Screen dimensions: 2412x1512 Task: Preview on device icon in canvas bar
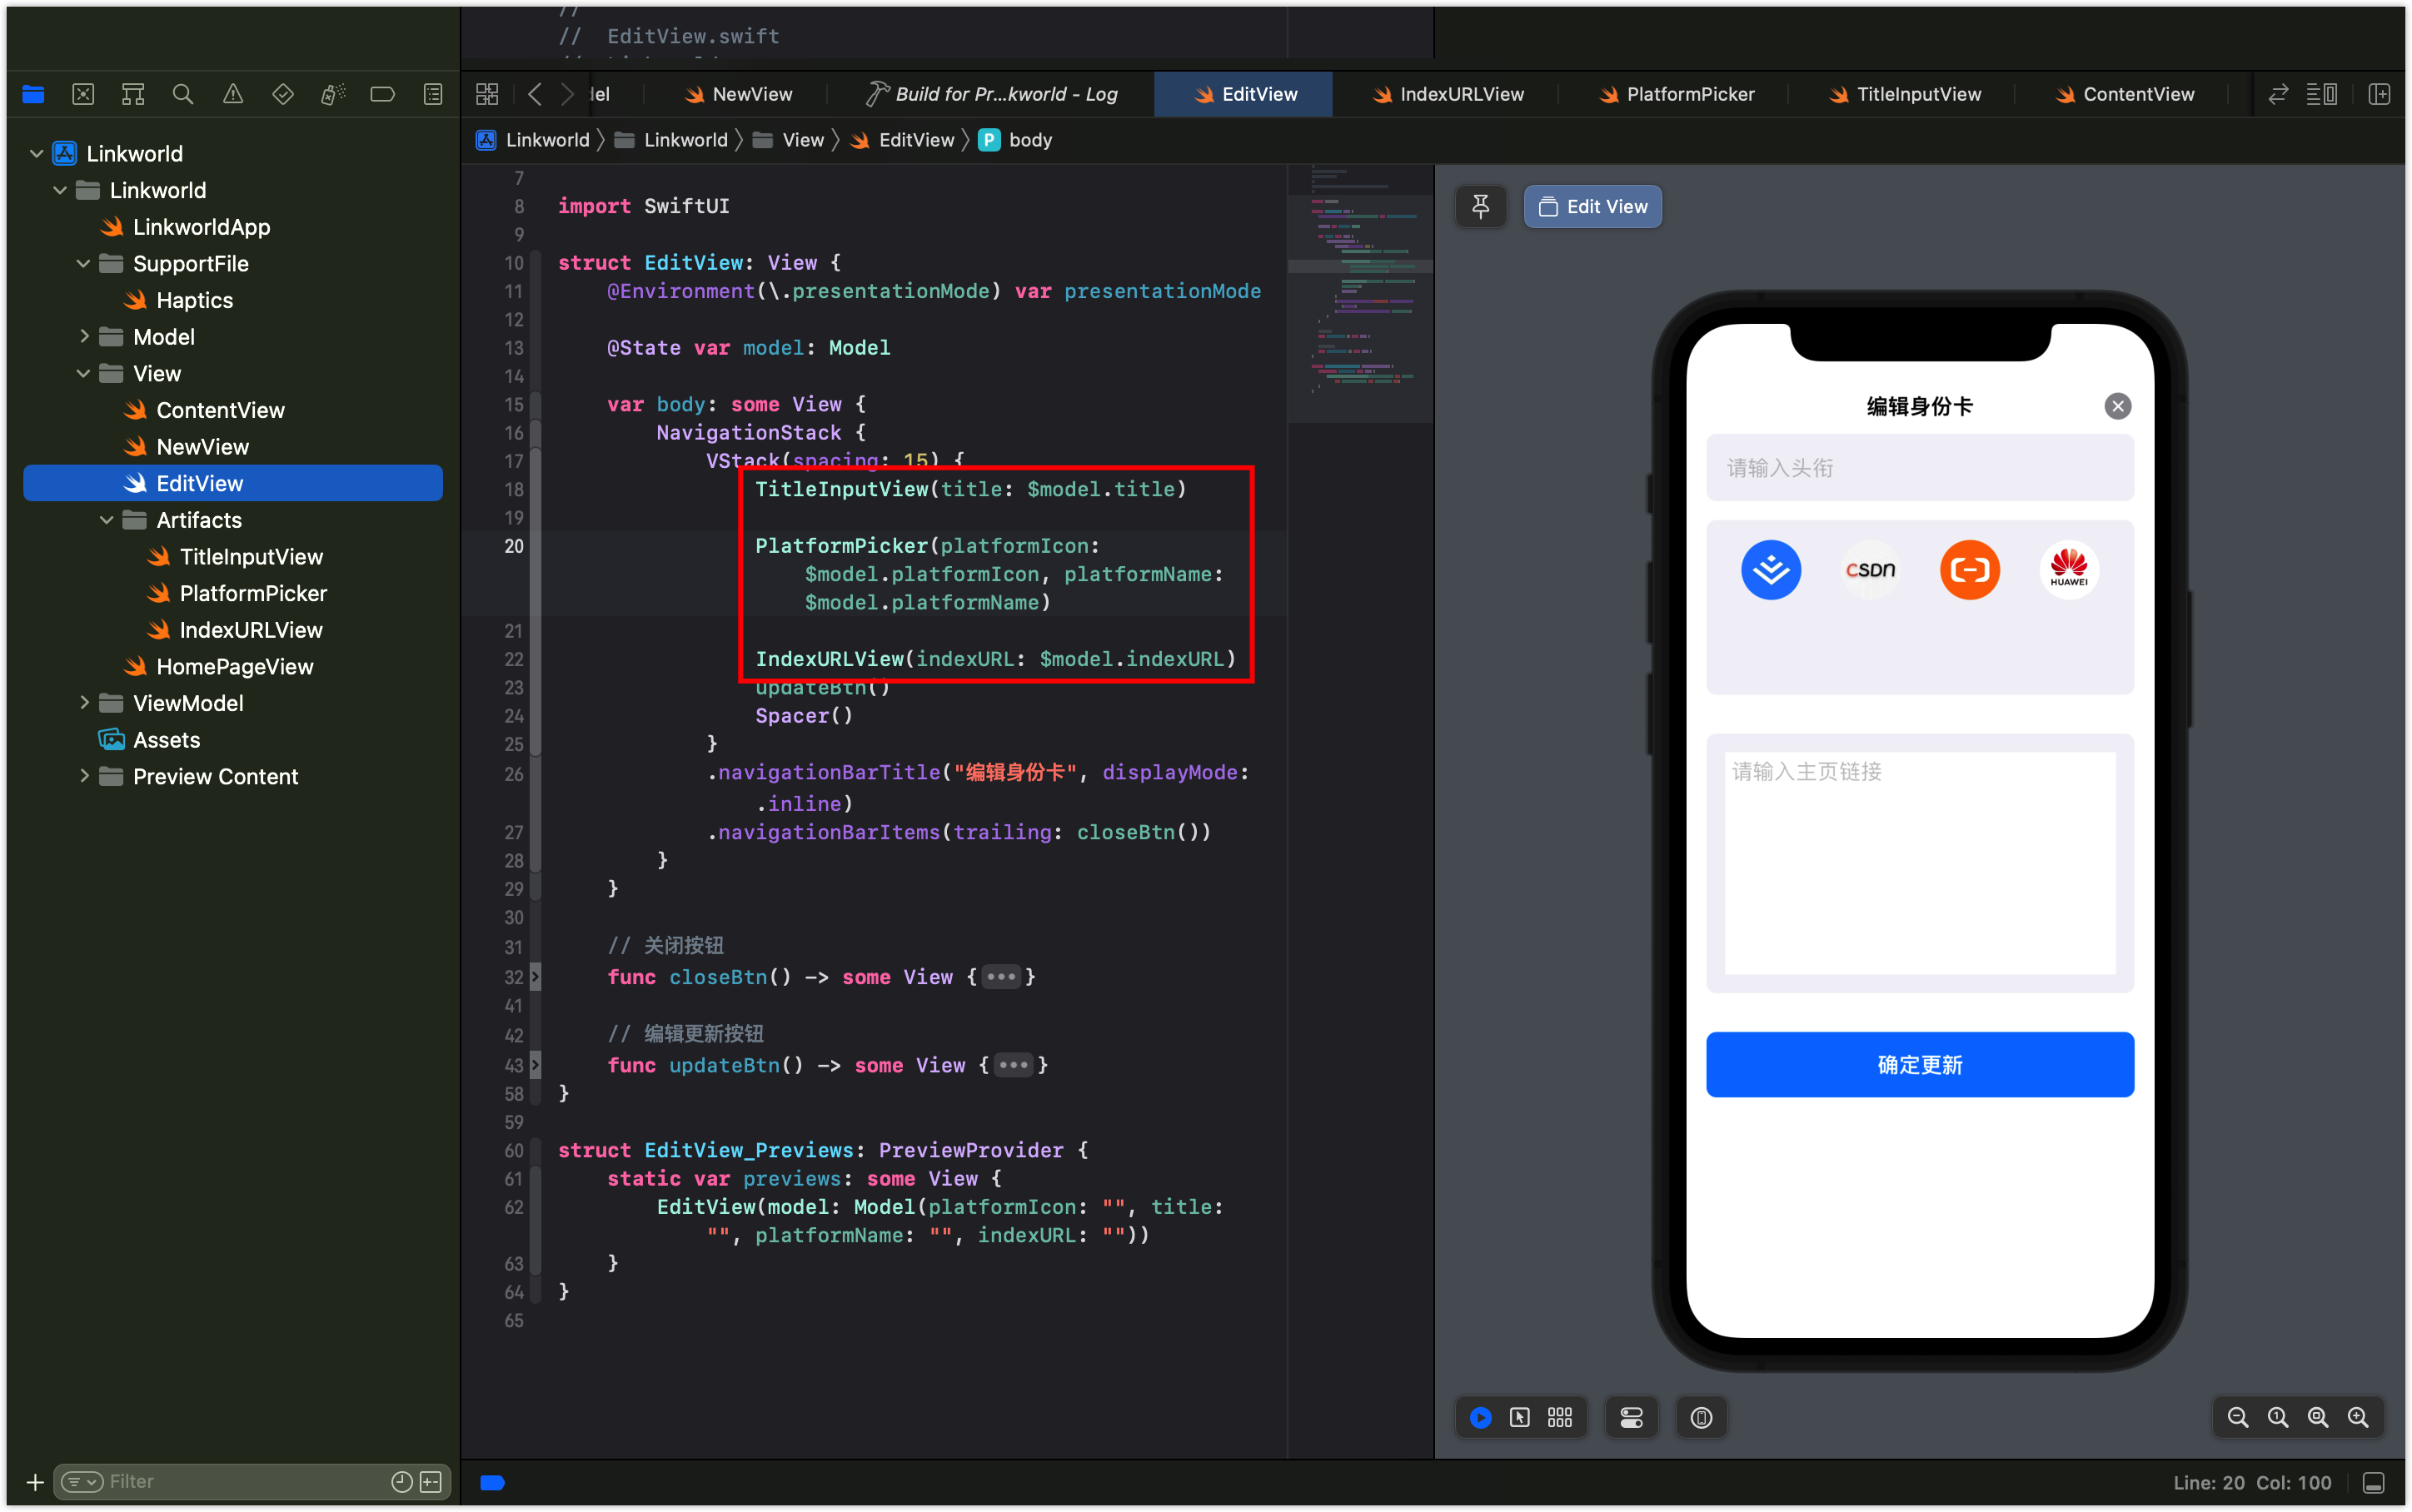(x=1701, y=1417)
